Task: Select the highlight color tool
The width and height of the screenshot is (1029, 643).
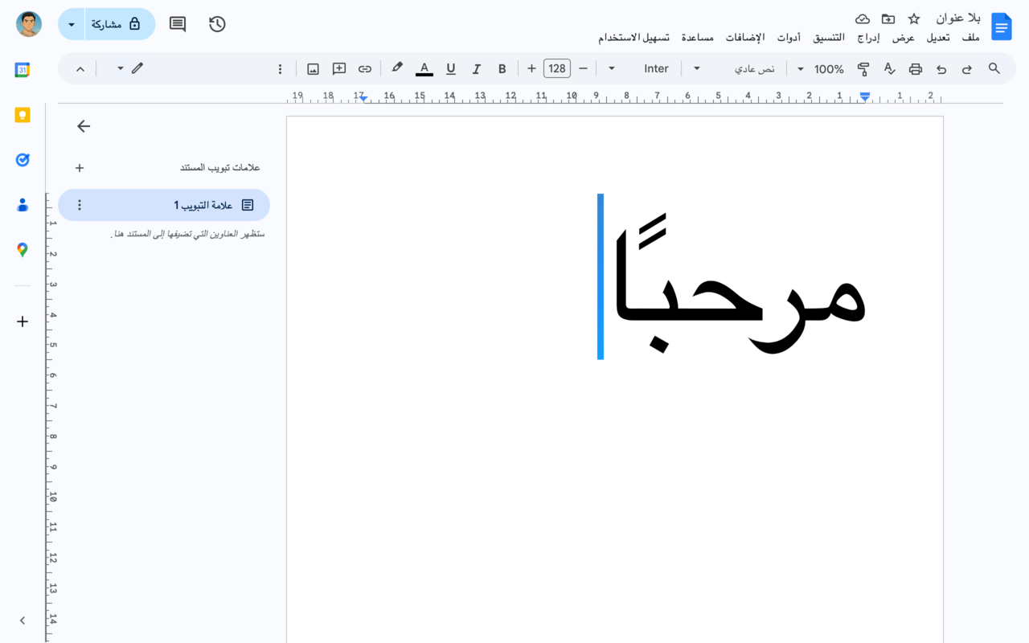Action: [x=396, y=68]
